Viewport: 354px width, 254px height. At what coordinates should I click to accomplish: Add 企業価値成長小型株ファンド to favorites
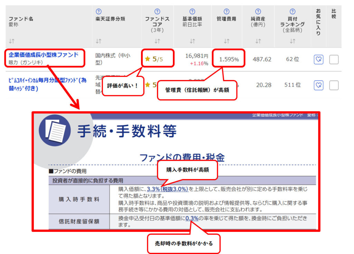(318, 59)
